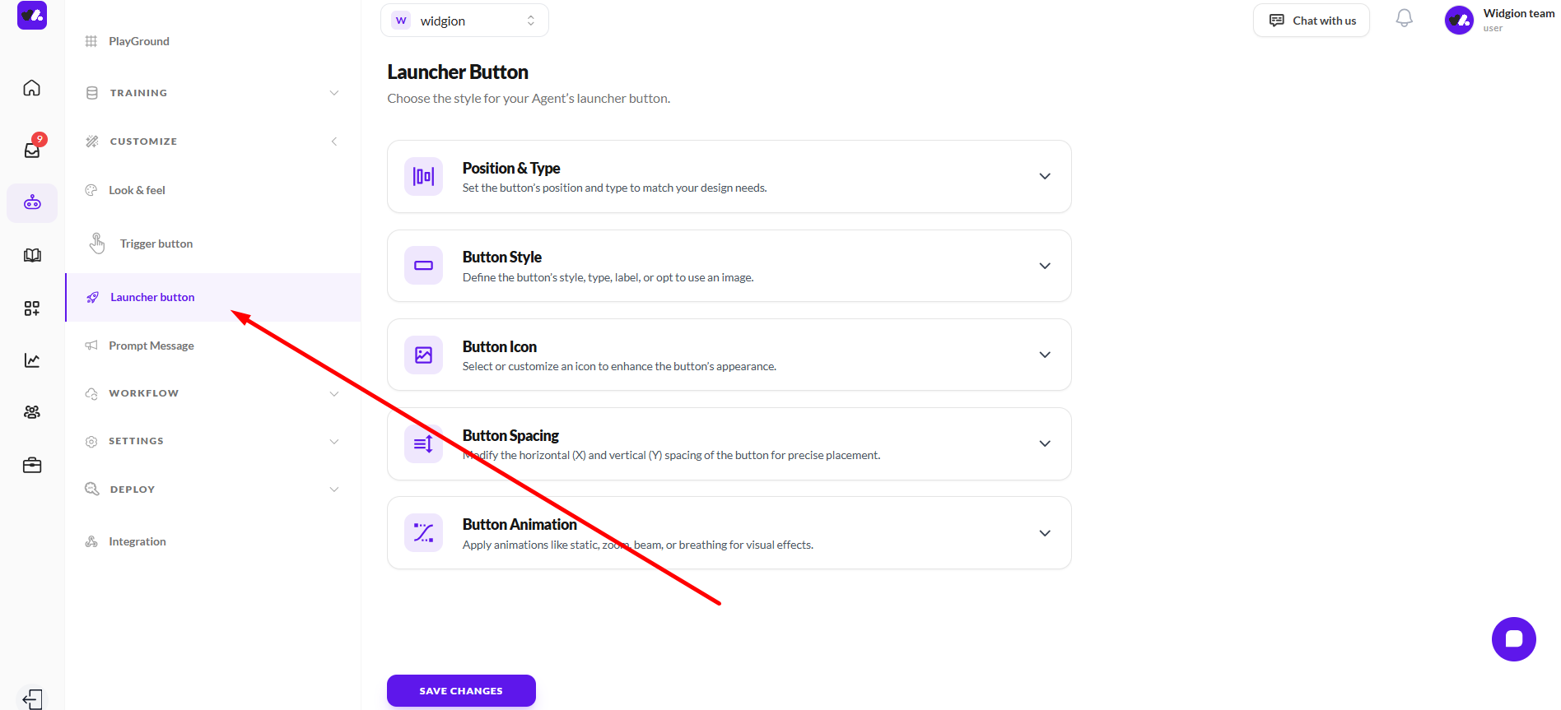1561x710 pixels.
Task: Click the notification bell icon
Action: [x=1404, y=19]
